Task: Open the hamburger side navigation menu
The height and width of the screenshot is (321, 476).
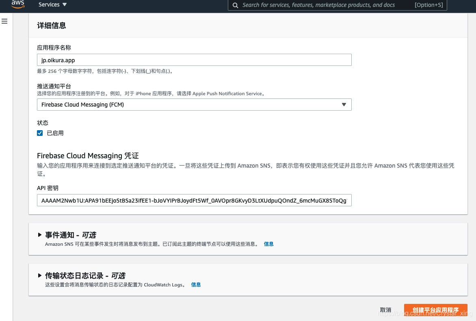Action: click(x=4, y=21)
